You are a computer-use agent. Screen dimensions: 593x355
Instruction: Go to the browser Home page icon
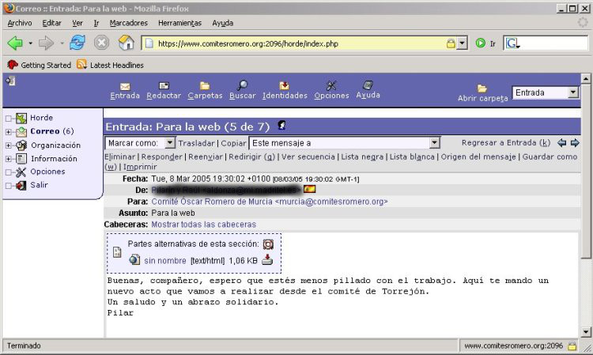[126, 43]
